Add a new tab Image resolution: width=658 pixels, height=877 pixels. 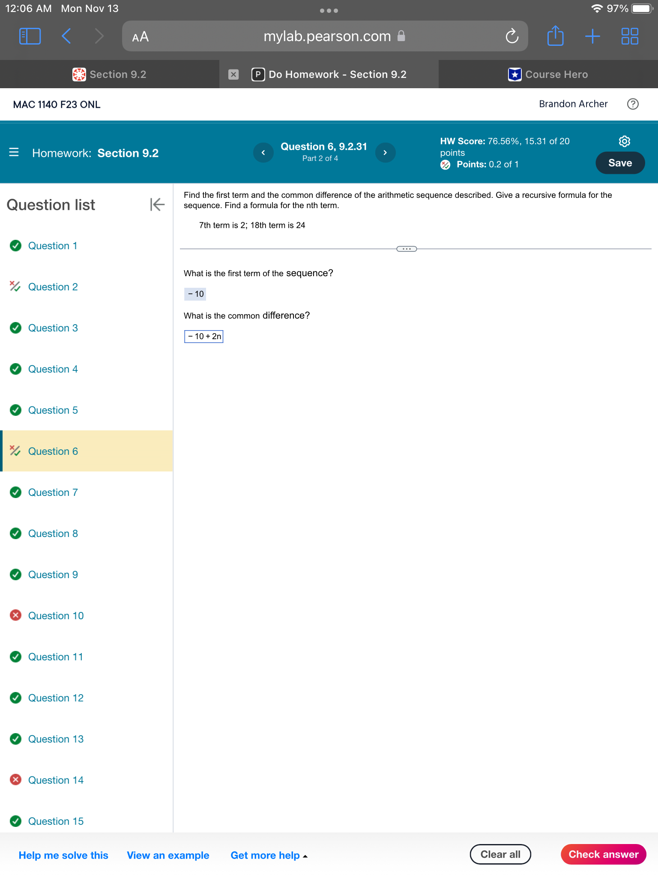point(592,36)
